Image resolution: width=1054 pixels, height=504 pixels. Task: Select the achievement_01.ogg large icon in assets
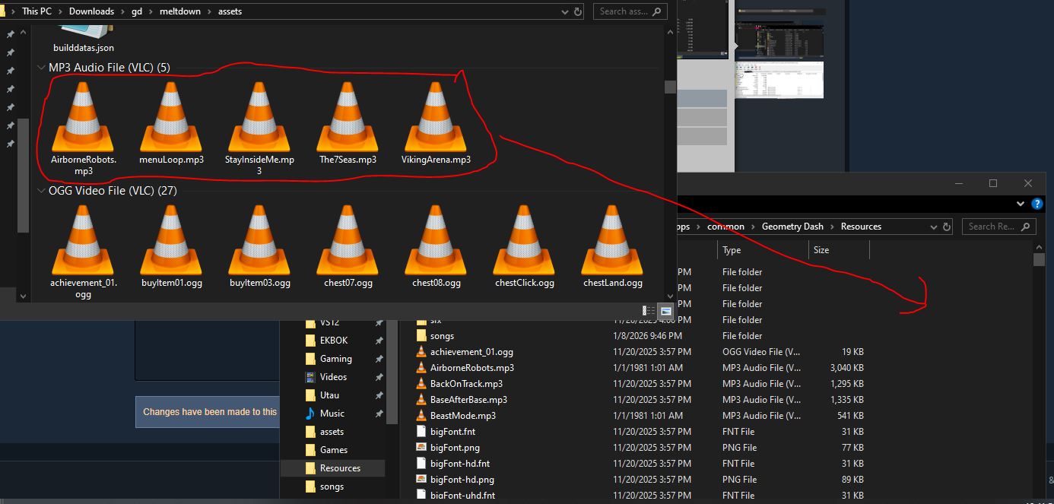click(84, 240)
